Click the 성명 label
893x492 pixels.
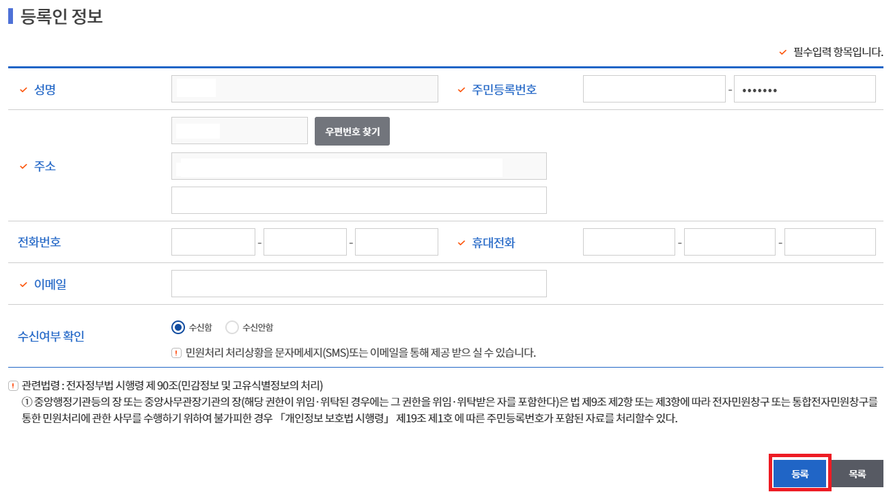(x=45, y=90)
